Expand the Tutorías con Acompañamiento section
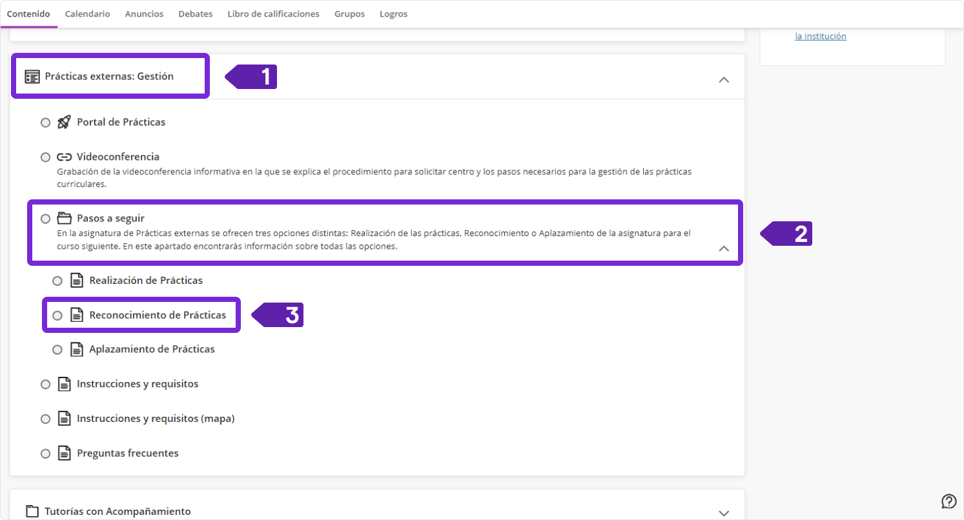 pyautogui.click(x=724, y=513)
